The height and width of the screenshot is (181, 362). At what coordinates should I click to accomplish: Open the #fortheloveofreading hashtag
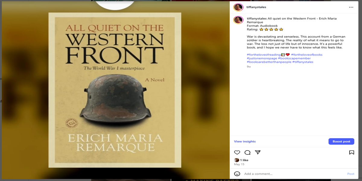[x=264, y=55]
